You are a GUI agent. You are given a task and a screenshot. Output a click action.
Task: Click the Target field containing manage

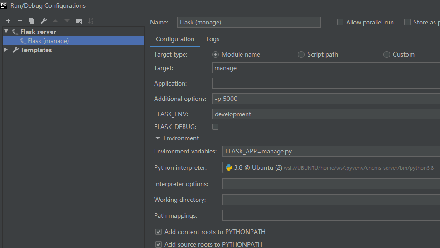326,68
